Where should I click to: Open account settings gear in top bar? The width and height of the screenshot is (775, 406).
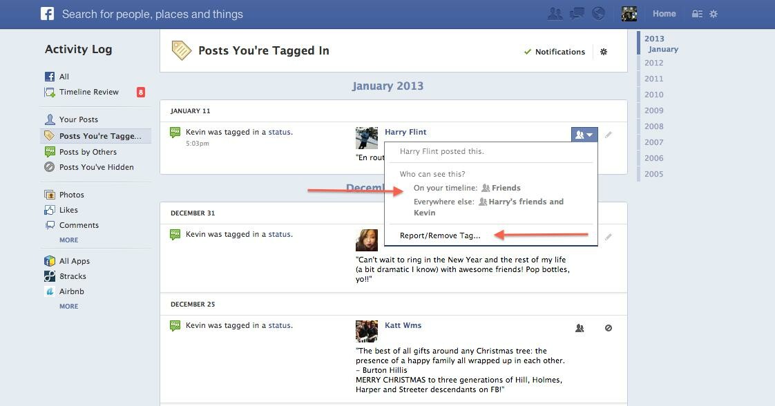(714, 14)
